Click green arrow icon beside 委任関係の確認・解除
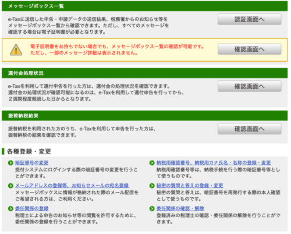 pos(152,208)
